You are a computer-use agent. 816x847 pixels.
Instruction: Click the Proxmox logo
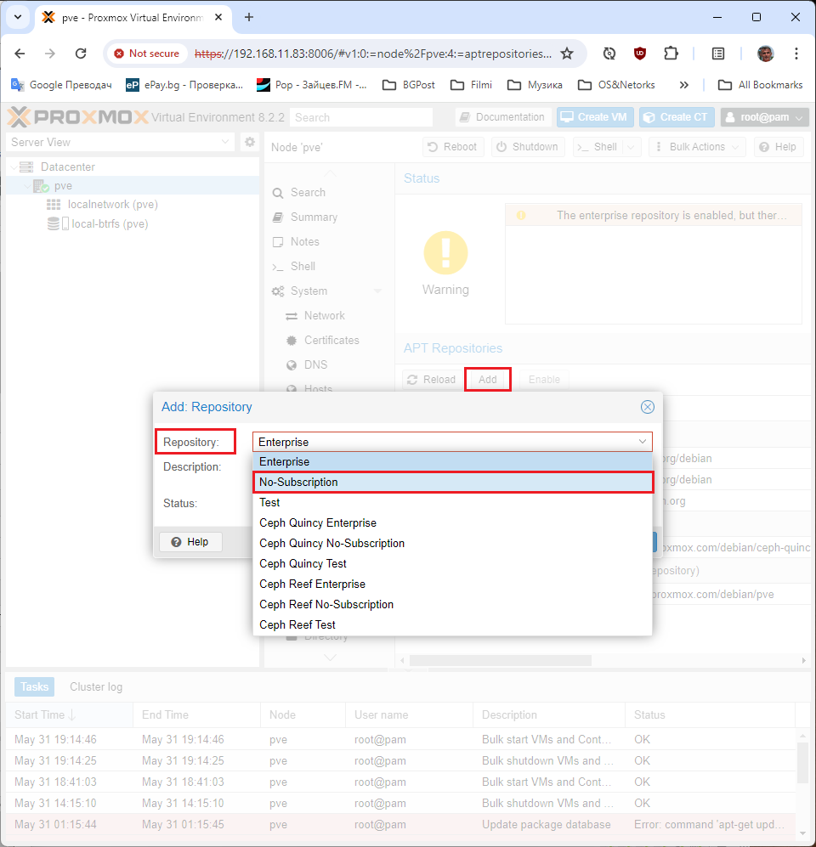[x=78, y=117]
